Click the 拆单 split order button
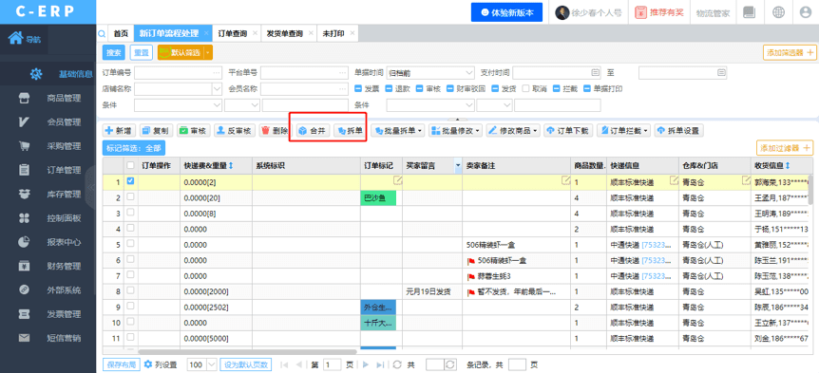819x373 pixels. pos(350,130)
